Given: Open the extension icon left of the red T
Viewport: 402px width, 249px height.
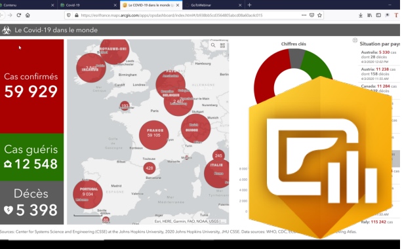Looking at the screenshot, I should click(x=387, y=15).
